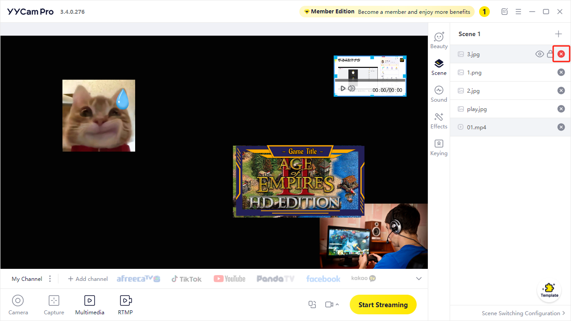Viewport: 571px width, 321px height.
Task: Add an RTMP source
Action: point(125,305)
